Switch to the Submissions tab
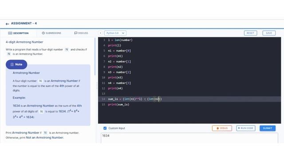Viewport: 284px width, 160px height. click(51, 33)
